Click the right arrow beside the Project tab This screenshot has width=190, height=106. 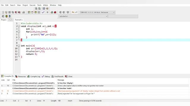pyautogui.click(x=12, y=20)
